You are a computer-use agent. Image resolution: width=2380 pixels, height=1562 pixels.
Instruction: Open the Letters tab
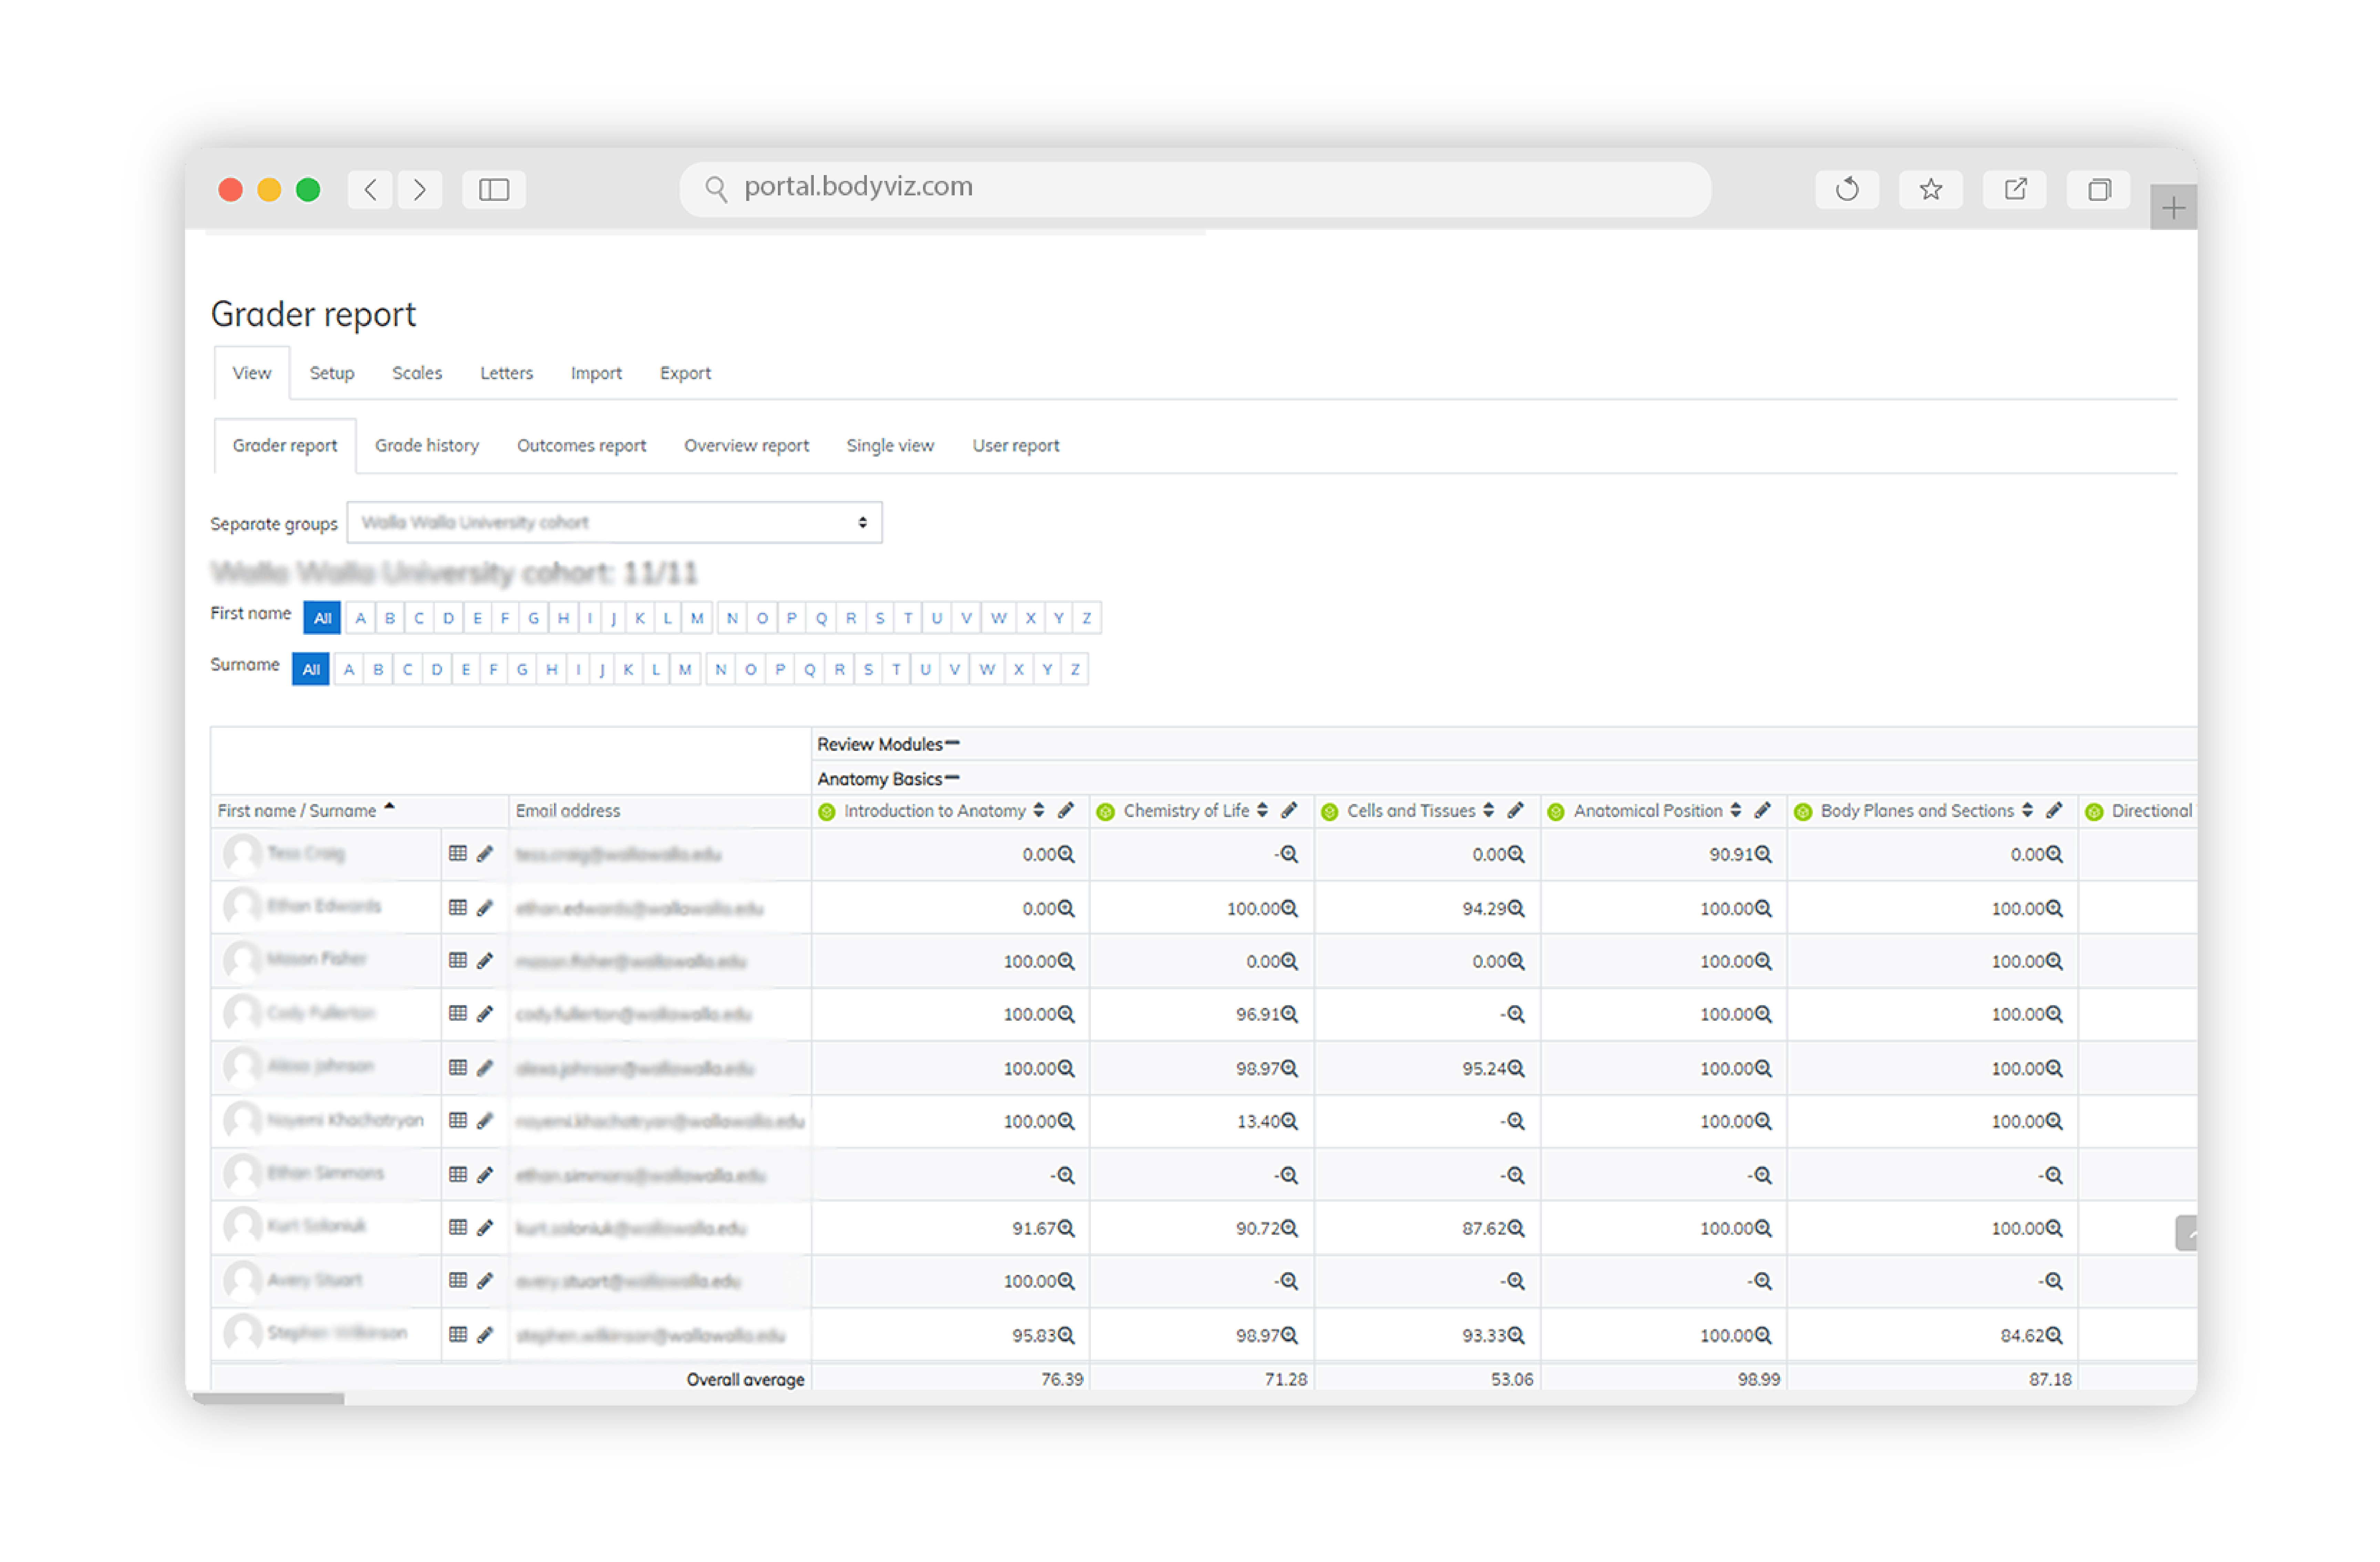[507, 373]
